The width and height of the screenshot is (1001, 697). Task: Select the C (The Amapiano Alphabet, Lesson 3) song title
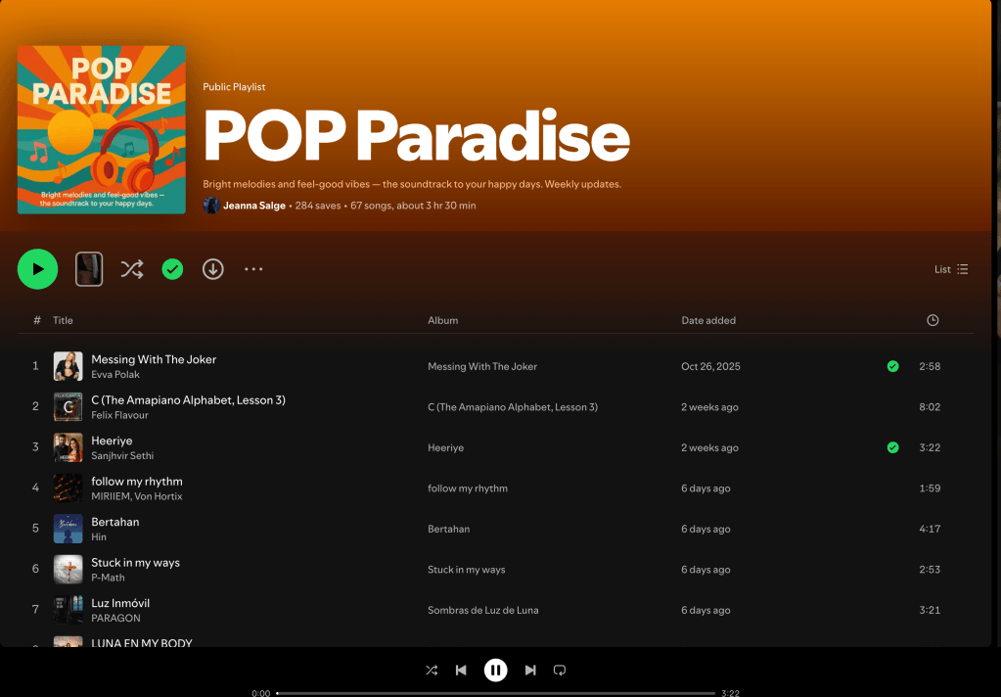pyautogui.click(x=188, y=400)
